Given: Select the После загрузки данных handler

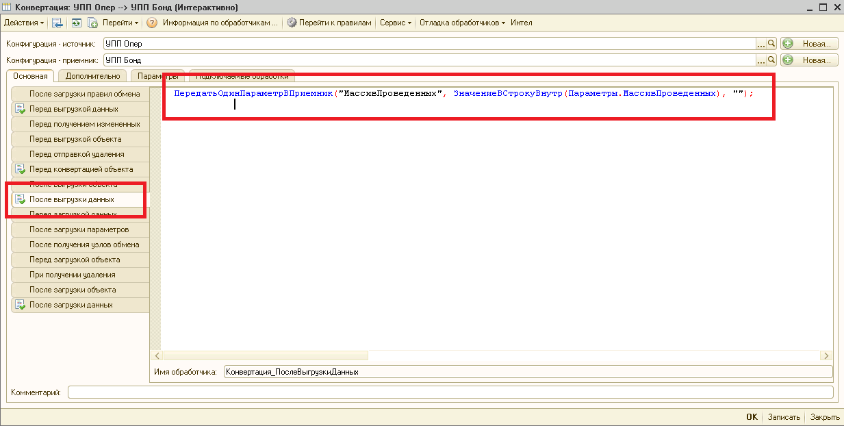Looking at the screenshot, I should tap(80, 305).
